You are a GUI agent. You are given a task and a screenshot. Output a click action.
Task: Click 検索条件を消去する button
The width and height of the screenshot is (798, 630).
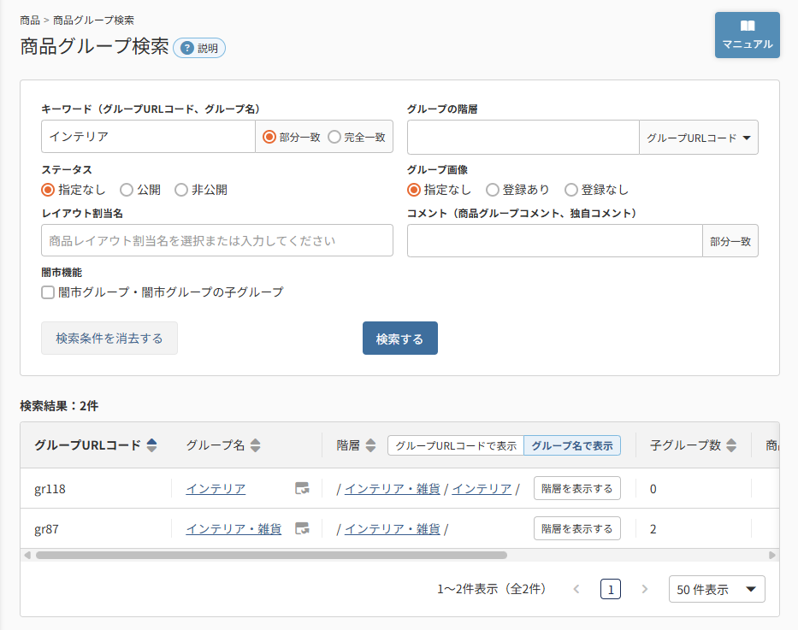pos(109,339)
